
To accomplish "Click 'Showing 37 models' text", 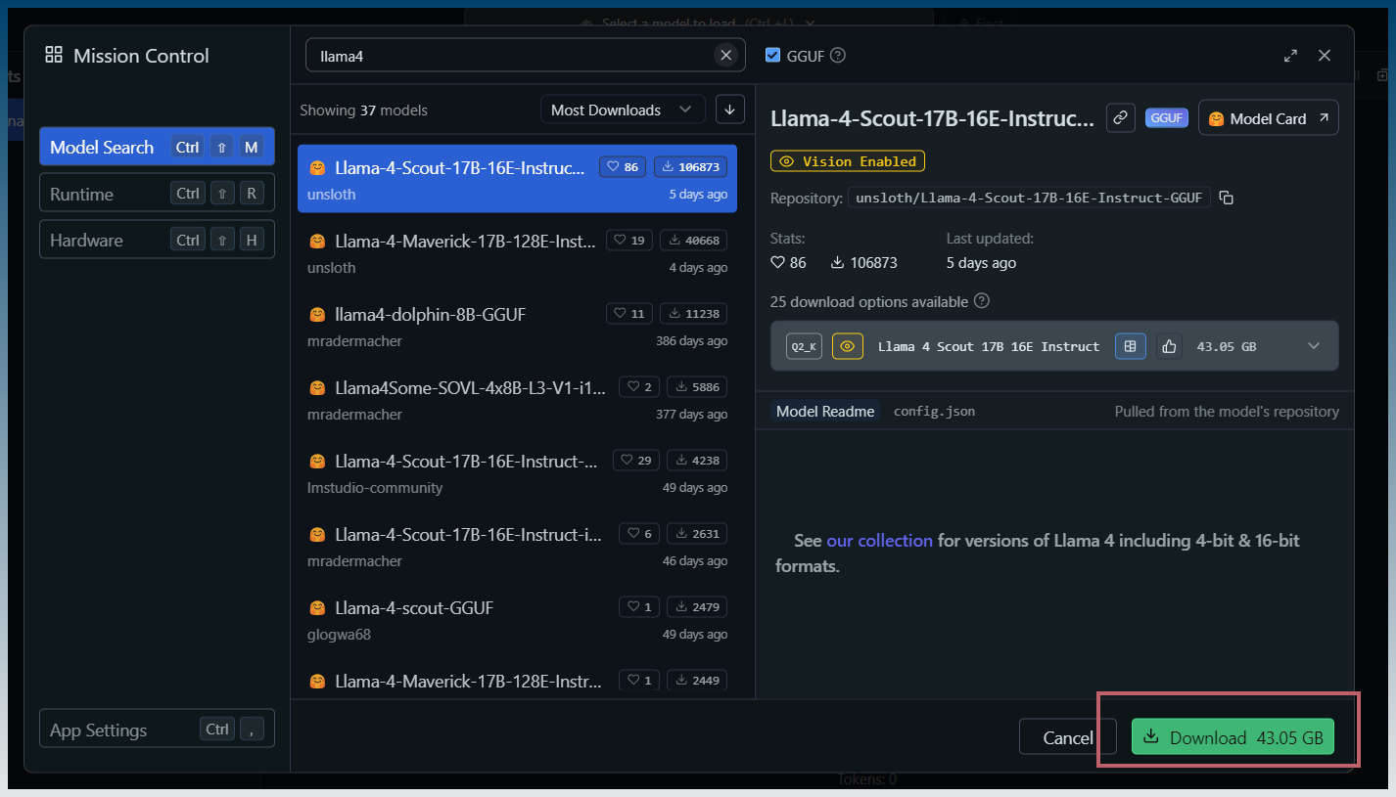I will coord(363,111).
